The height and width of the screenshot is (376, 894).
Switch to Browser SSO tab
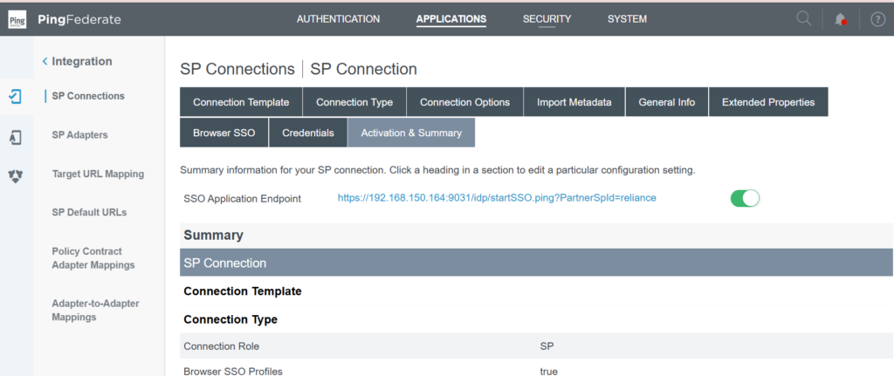[x=224, y=133]
